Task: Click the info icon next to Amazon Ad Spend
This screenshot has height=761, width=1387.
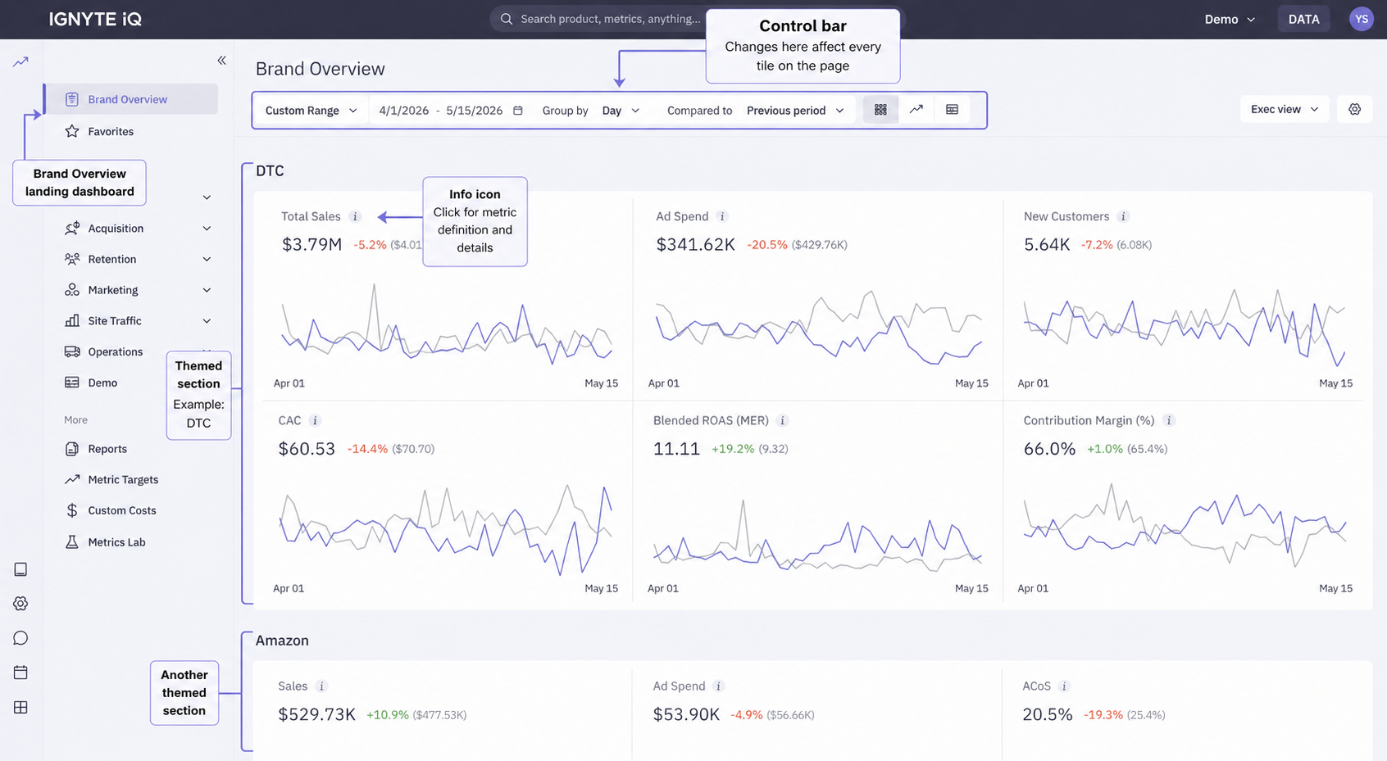Action: [x=718, y=686]
